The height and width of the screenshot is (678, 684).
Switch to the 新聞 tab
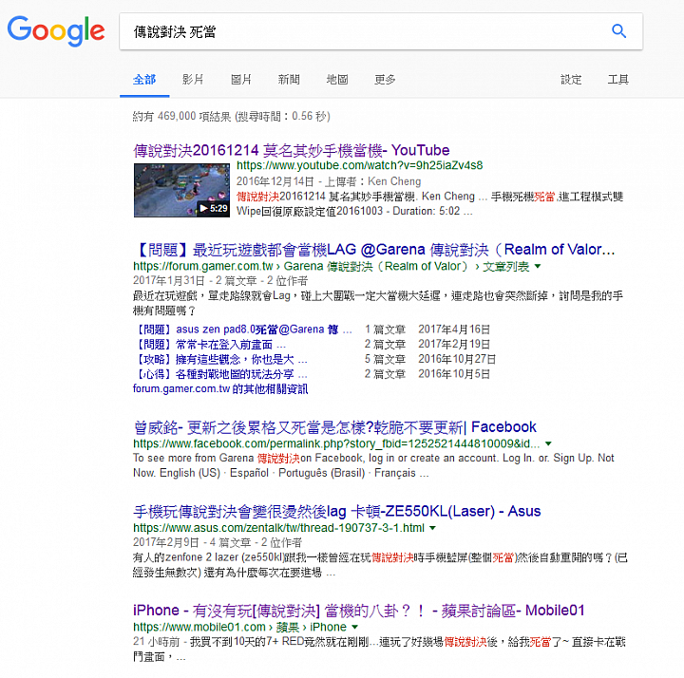(x=289, y=80)
